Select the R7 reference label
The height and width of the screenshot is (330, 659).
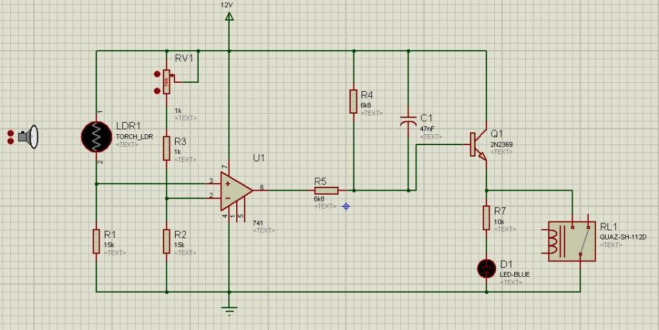tap(501, 211)
